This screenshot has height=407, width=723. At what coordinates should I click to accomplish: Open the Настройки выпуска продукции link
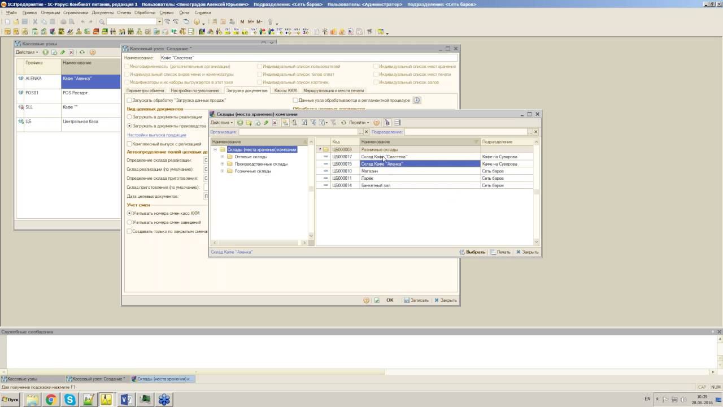(x=156, y=135)
